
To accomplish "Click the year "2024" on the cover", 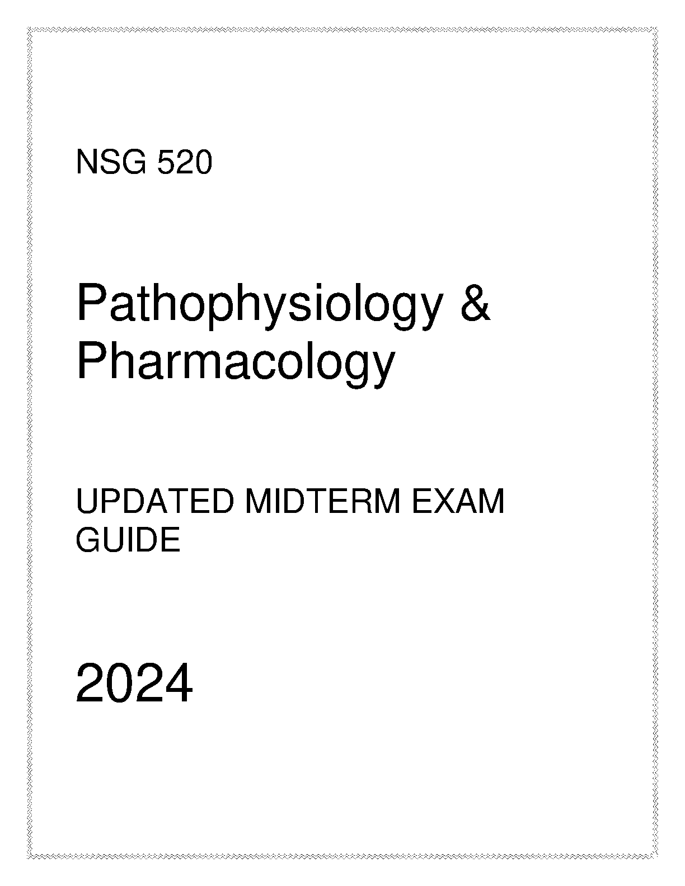I will point(134,685).
